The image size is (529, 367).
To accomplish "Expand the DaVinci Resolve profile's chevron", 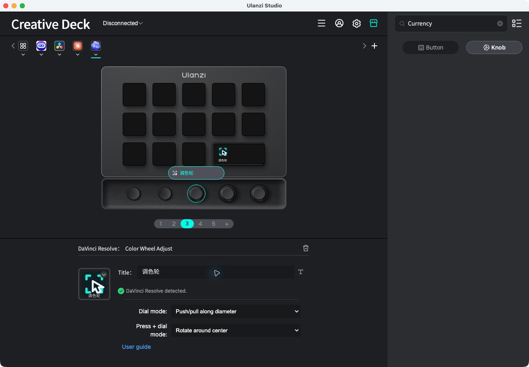I will click(x=60, y=54).
